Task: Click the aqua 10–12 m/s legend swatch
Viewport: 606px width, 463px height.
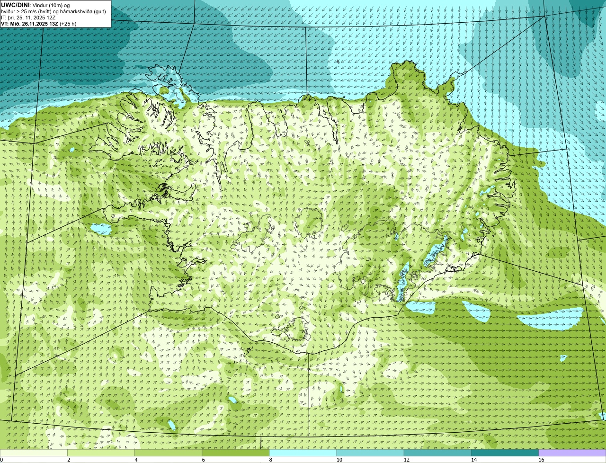Action: click(x=370, y=453)
